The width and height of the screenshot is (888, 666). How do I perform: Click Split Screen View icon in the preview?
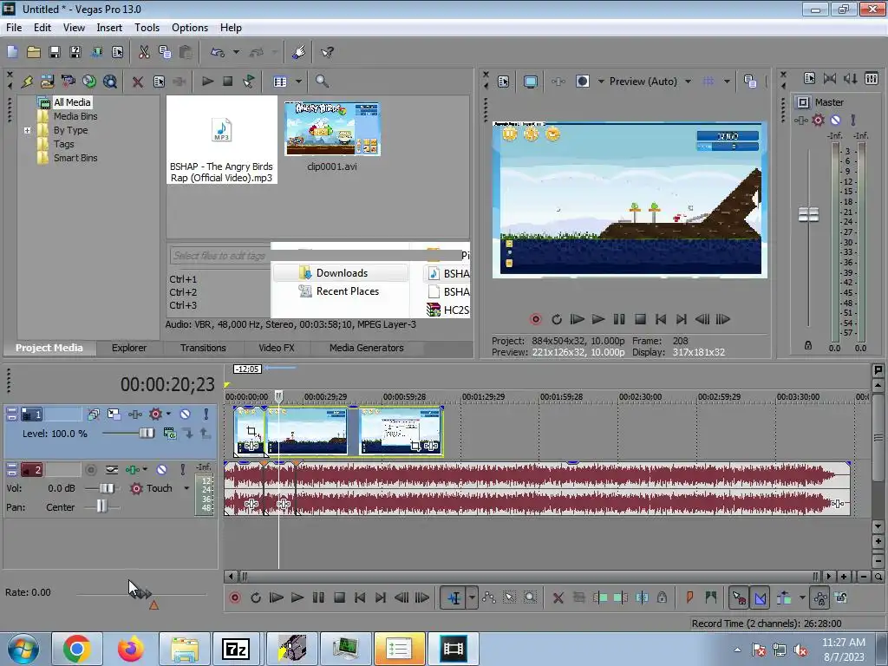[x=582, y=82]
